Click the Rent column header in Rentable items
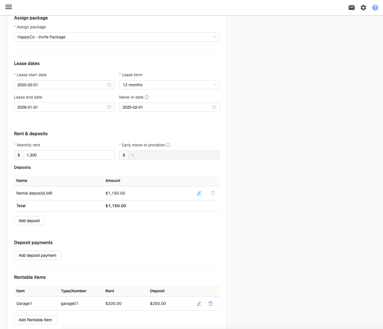 pyautogui.click(x=125, y=291)
